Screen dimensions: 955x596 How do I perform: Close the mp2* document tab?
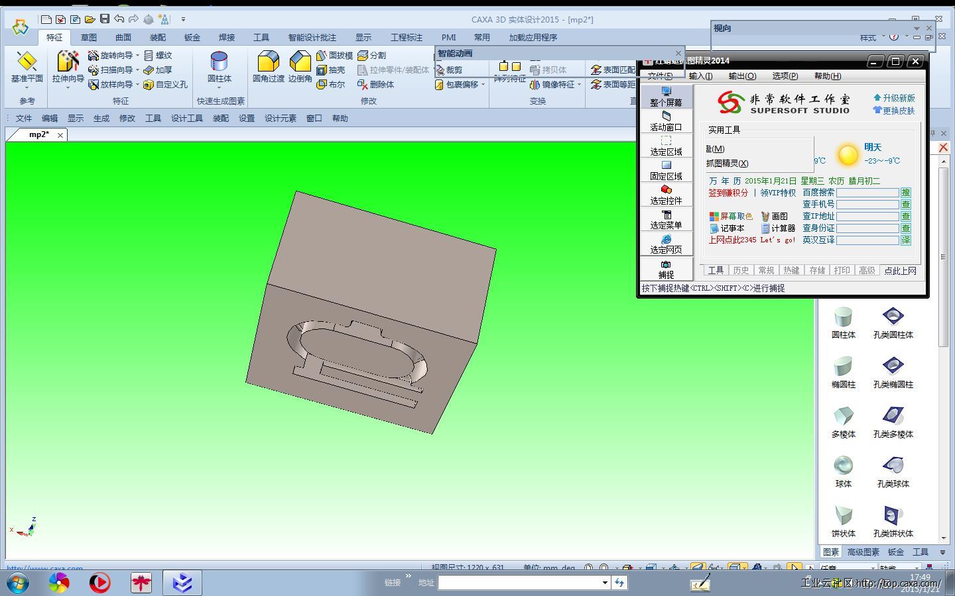pyautogui.click(x=60, y=135)
